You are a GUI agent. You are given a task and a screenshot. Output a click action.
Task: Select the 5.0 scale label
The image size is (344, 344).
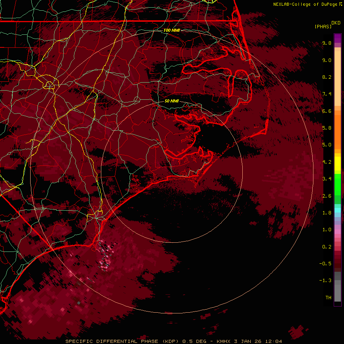[x=327, y=145]
